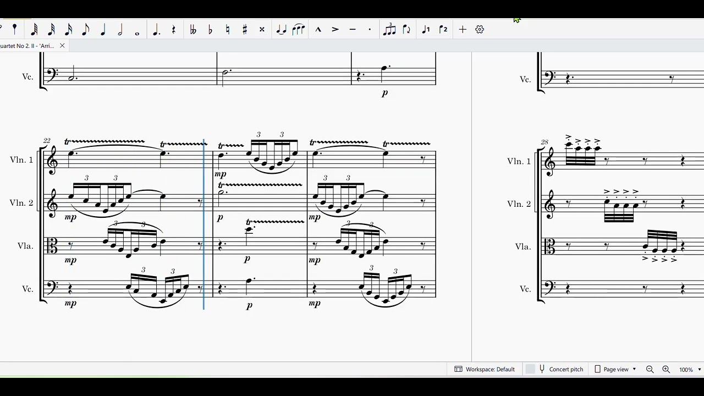
Task: Select the Vla. label at measure 22
Action: tap(25, 246)
